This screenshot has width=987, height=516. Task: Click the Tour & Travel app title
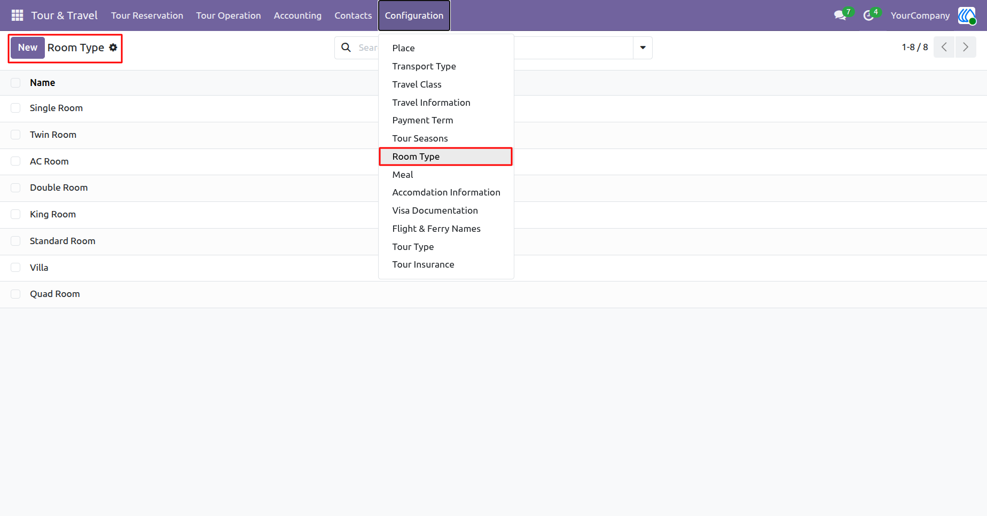(x=64, y=15)
